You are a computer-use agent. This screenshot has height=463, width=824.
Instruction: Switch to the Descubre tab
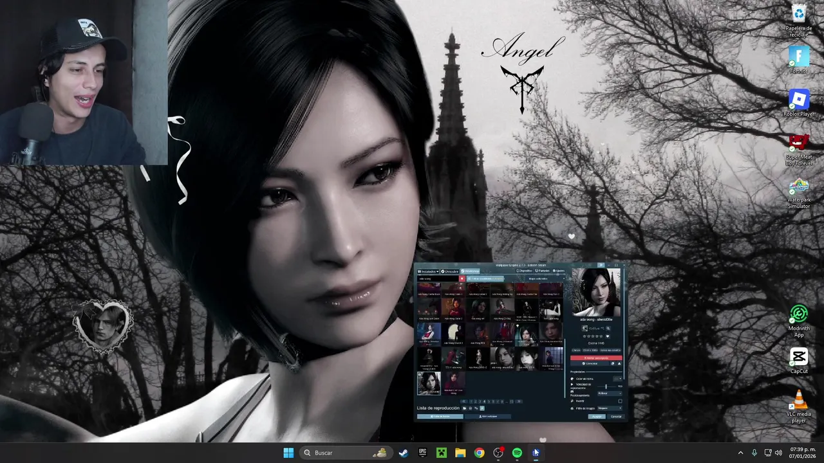[450, 271]
